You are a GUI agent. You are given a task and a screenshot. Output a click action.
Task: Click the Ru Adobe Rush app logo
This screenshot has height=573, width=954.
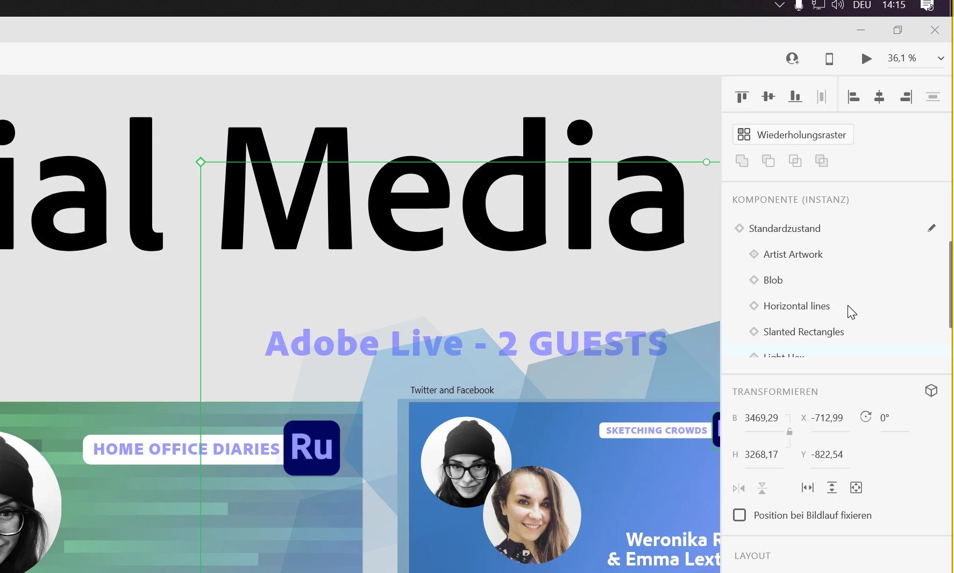312,448
